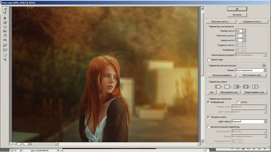Click the Нажим кисти field showing 29
This screenshot has height=152, width=271.
tap(239, 40)
